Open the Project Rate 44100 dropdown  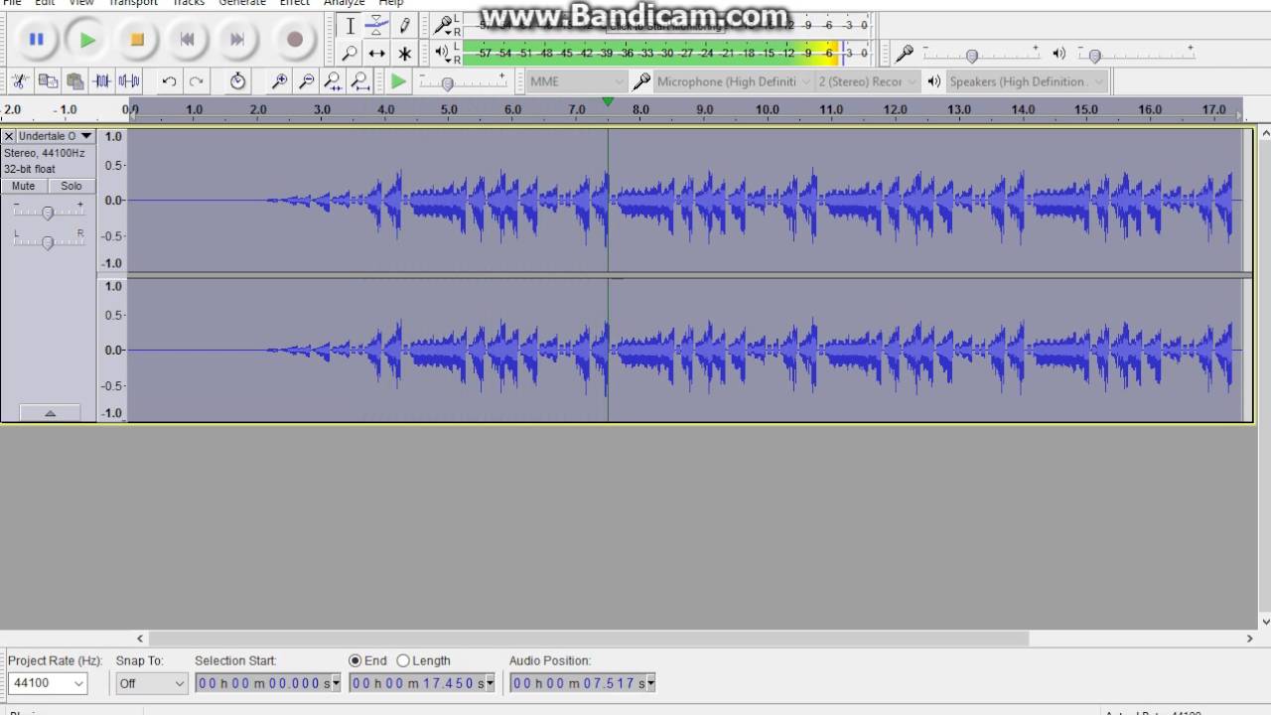click(48, 683)
